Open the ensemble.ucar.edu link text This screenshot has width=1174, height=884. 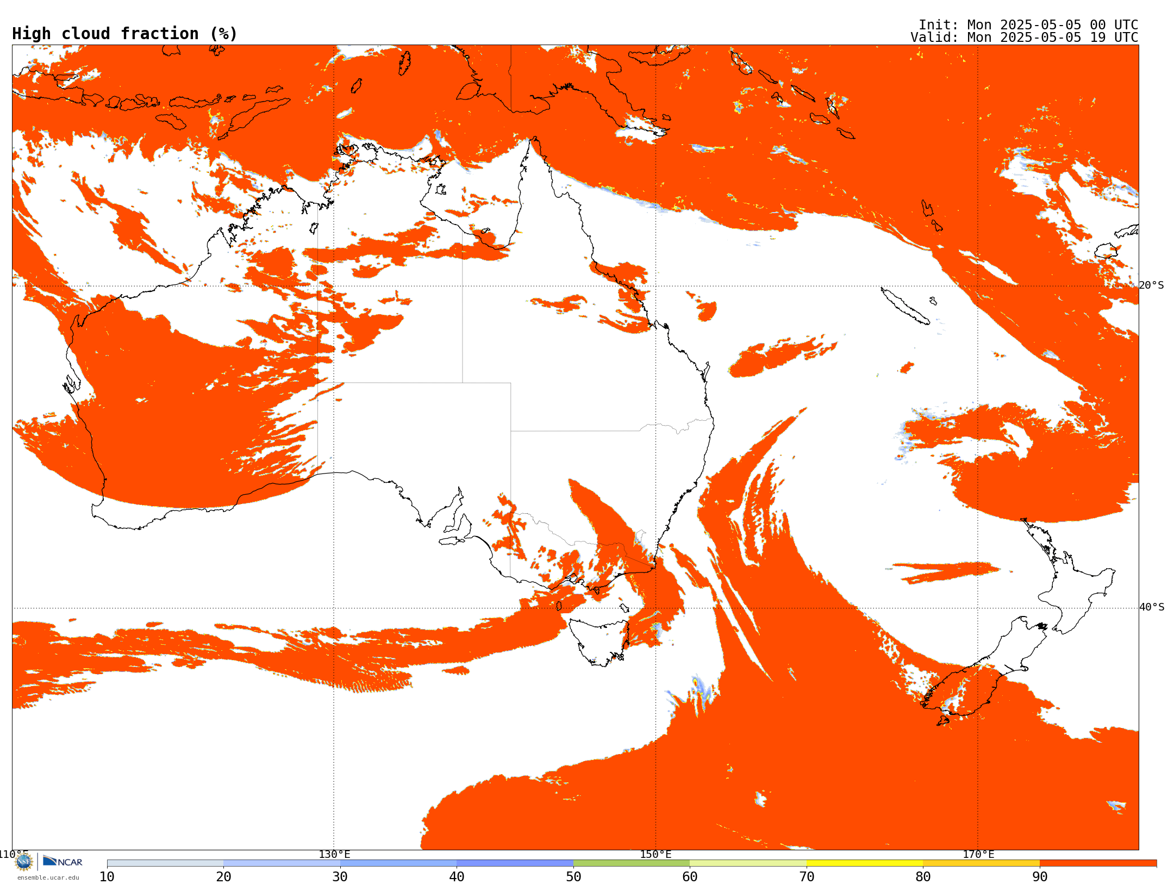click(48, 877)
